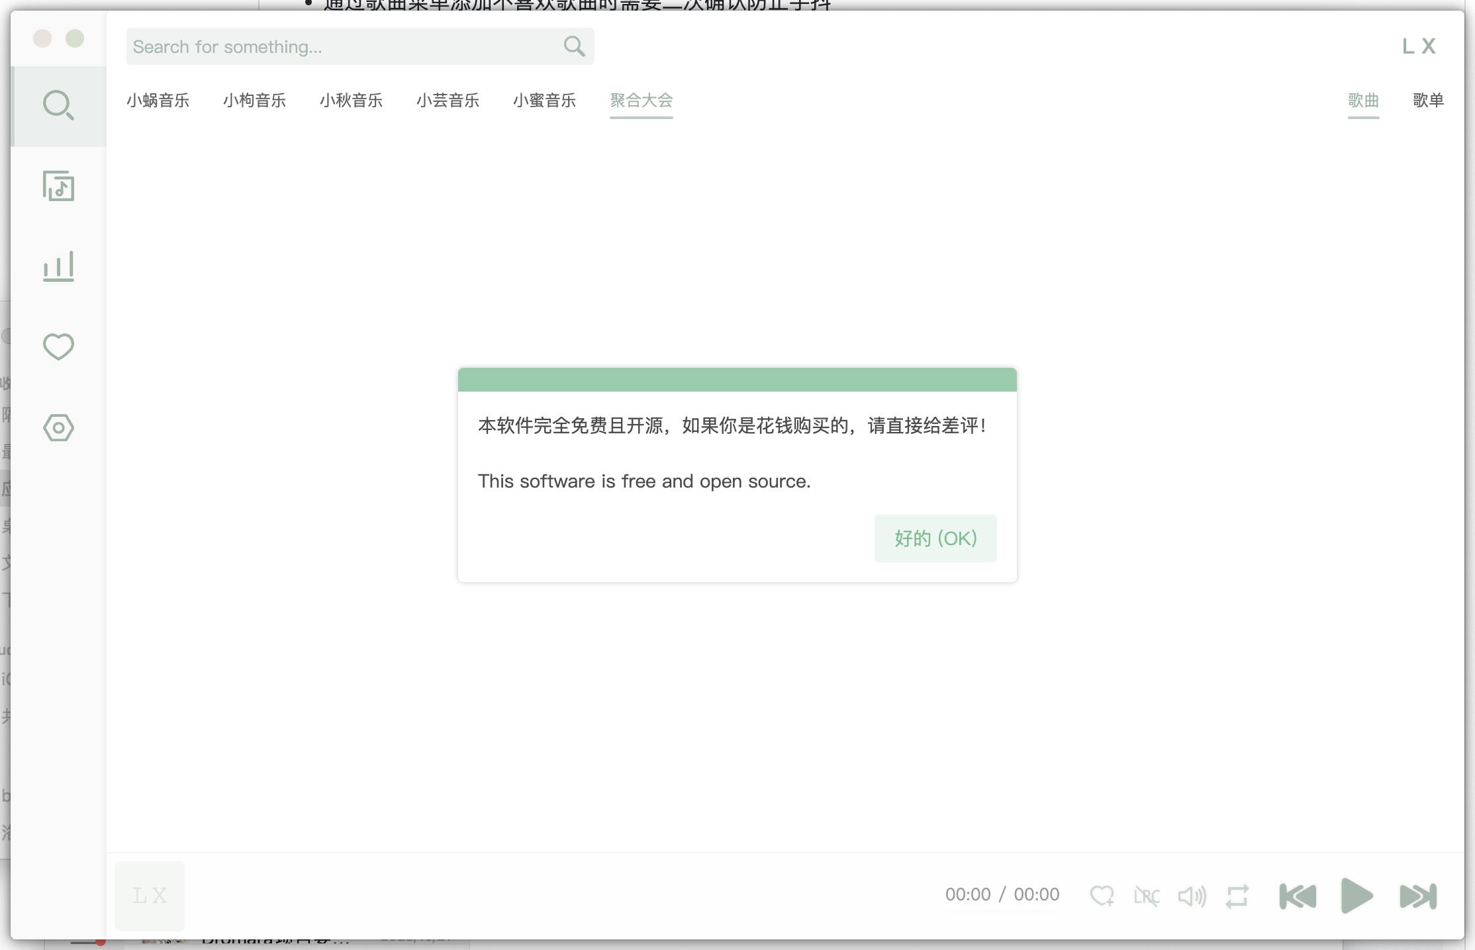Toggle the repeat play mode icon
The width and height of the screenshot is (1475, 950).
[1237, 896]
